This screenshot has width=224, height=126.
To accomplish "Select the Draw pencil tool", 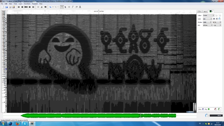I will click(x=73, y=7).
